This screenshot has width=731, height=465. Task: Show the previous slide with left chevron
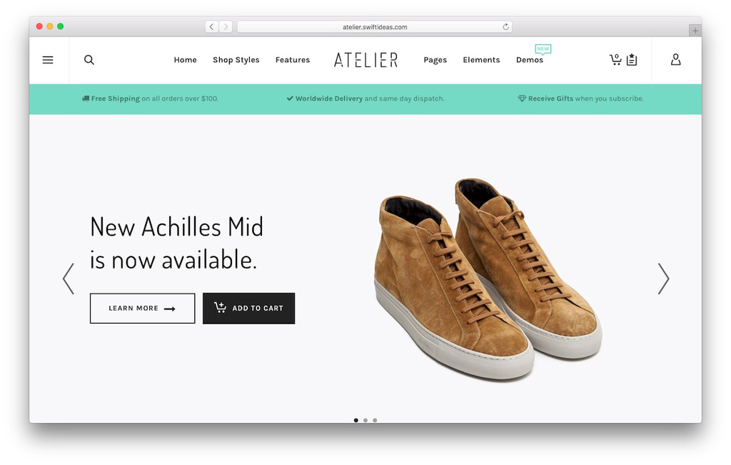[x=69, y=279]
